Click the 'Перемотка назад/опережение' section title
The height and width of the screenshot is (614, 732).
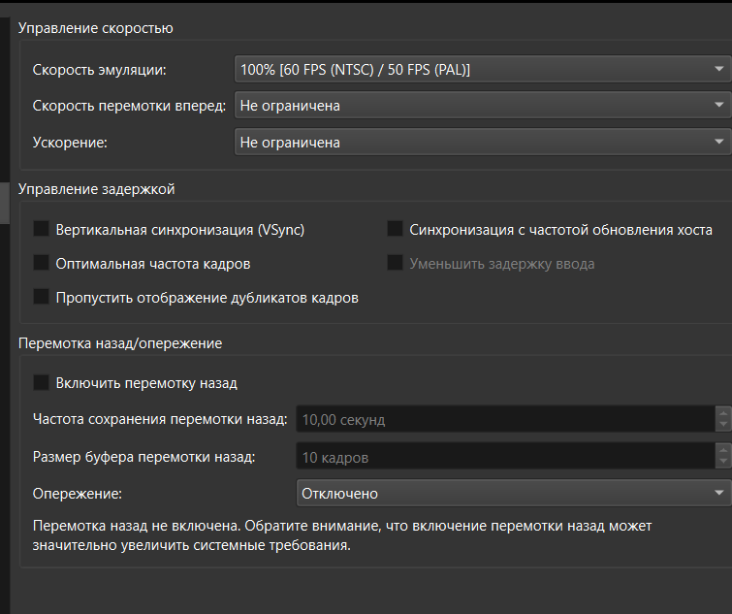click(121, 343)
